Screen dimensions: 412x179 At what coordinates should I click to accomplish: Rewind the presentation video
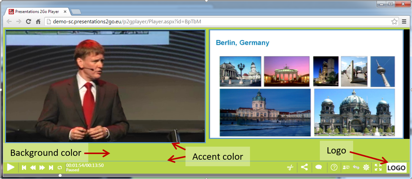pos(33,168)
